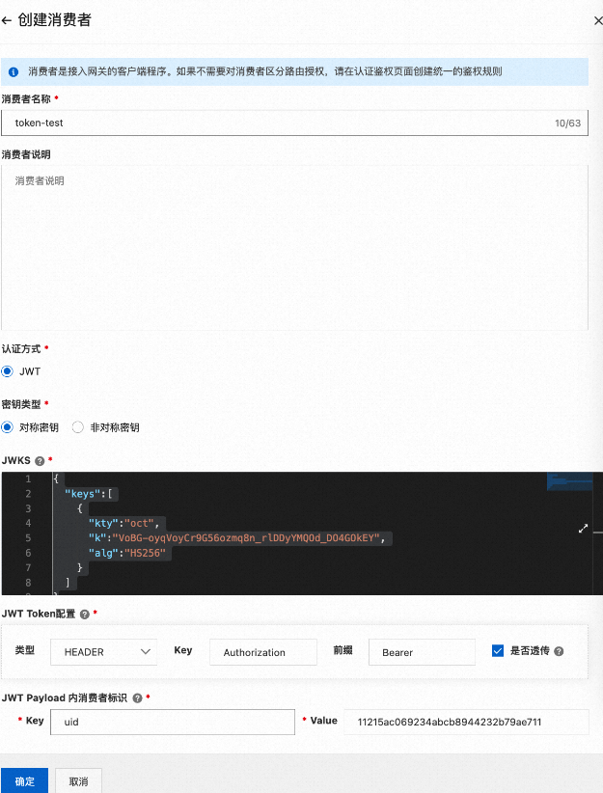Open the 类型 HEADER dropdown

(x=103, y=652)
